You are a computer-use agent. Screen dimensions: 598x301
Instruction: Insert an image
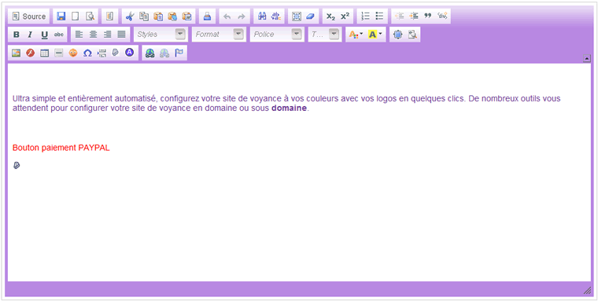(x=16, y=53)
